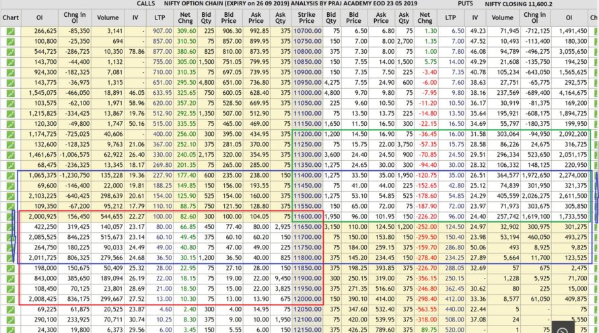The width and height of the screenshot is (599, 333).
Task: Click puts IV value 50.06
Action: click(478, 248)
